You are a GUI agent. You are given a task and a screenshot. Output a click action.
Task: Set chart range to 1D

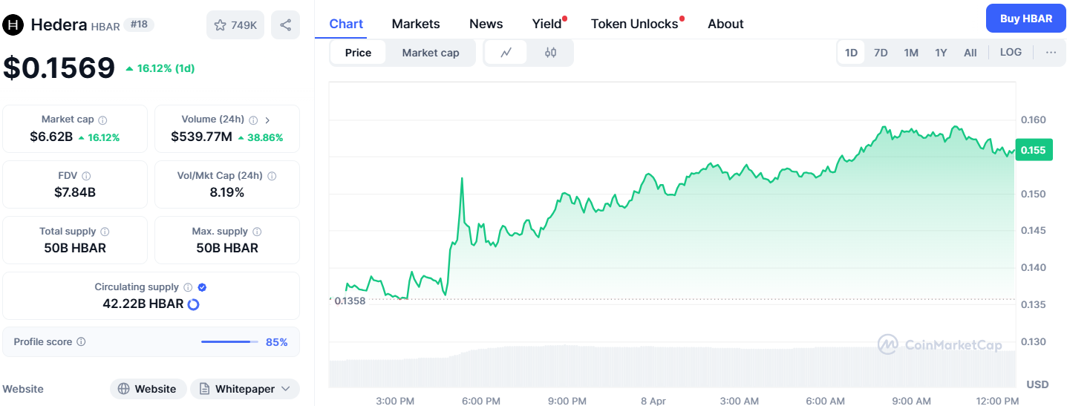[x=852, y=53]
